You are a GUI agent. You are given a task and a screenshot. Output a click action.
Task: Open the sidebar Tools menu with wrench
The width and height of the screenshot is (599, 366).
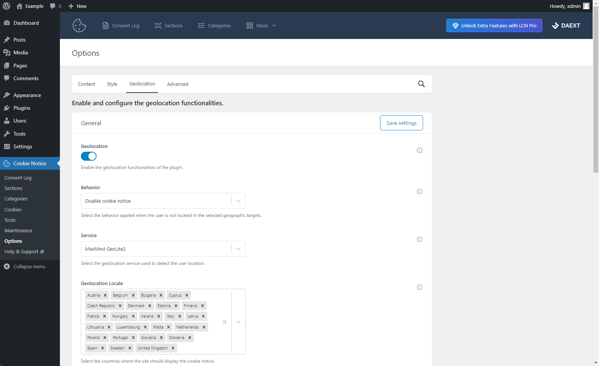(30, 134)
